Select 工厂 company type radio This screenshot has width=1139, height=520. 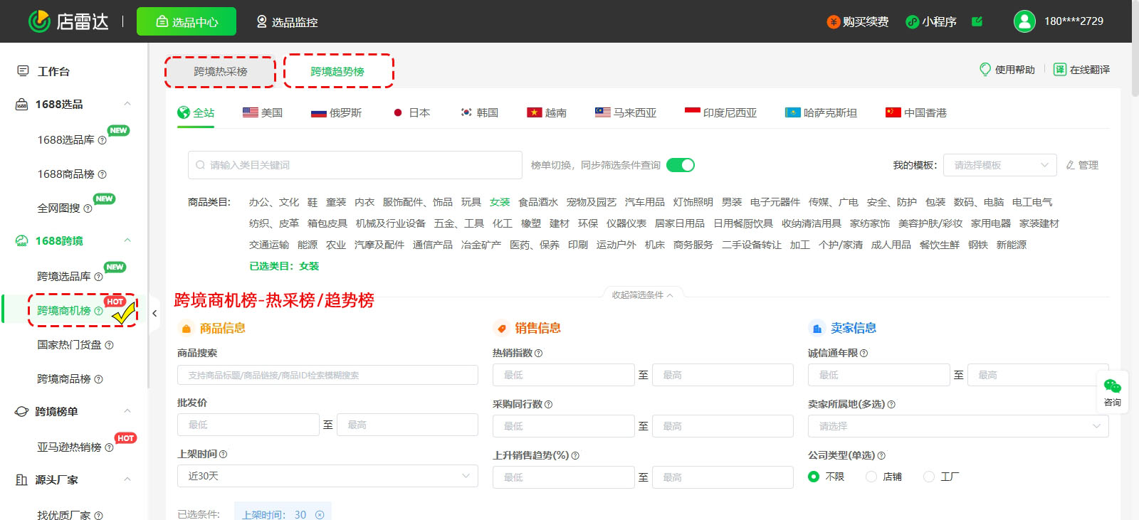click(x=929, y=477)
